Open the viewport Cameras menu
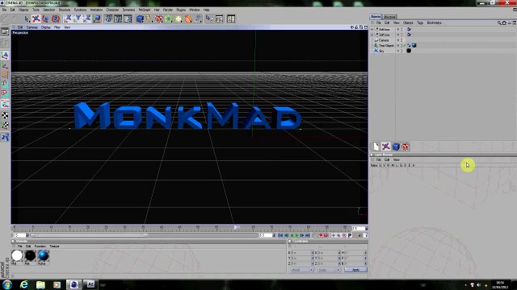 32,27
